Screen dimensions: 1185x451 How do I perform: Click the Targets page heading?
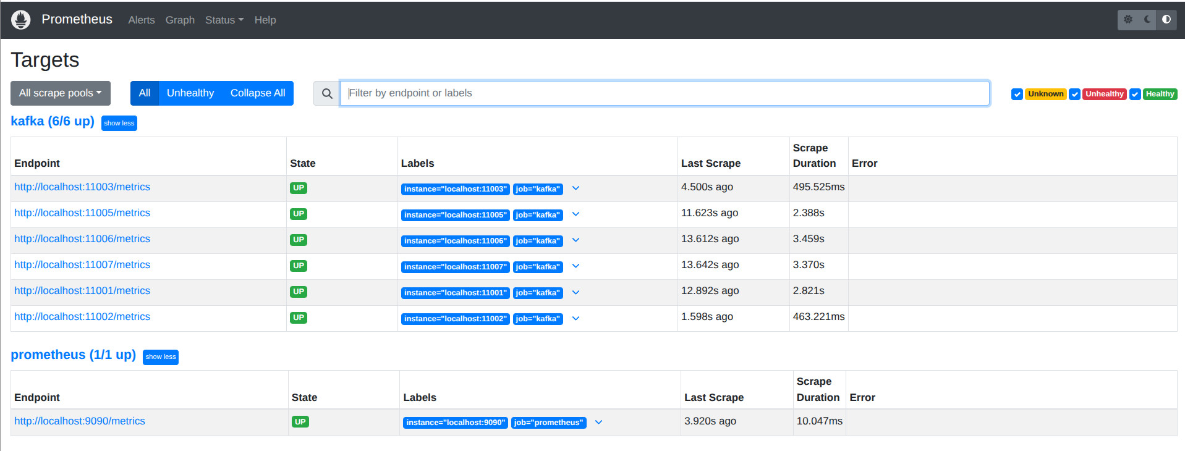tap(45, 60)
